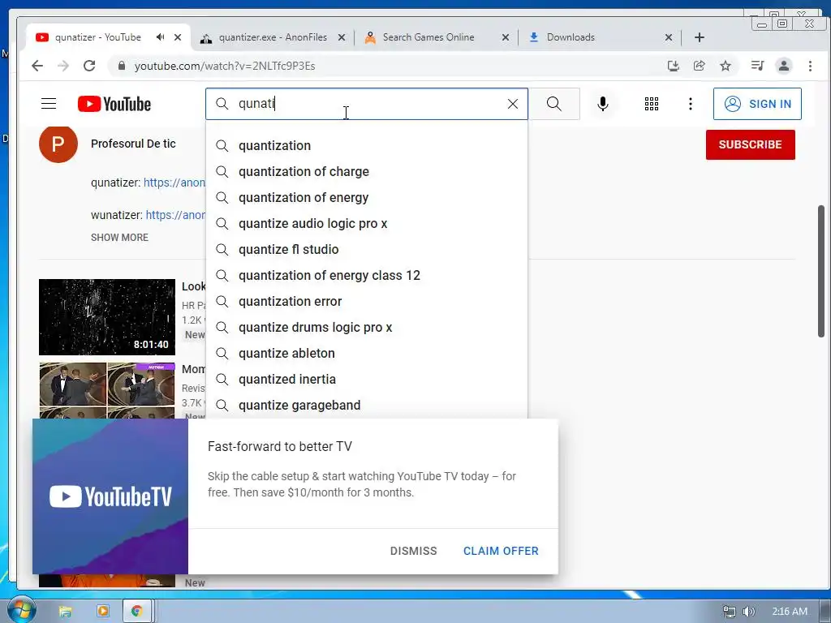This screenshot has width=831, height=623.
Task: Select suggestion "quantization of energy"
Action: (x=367, y=198)
